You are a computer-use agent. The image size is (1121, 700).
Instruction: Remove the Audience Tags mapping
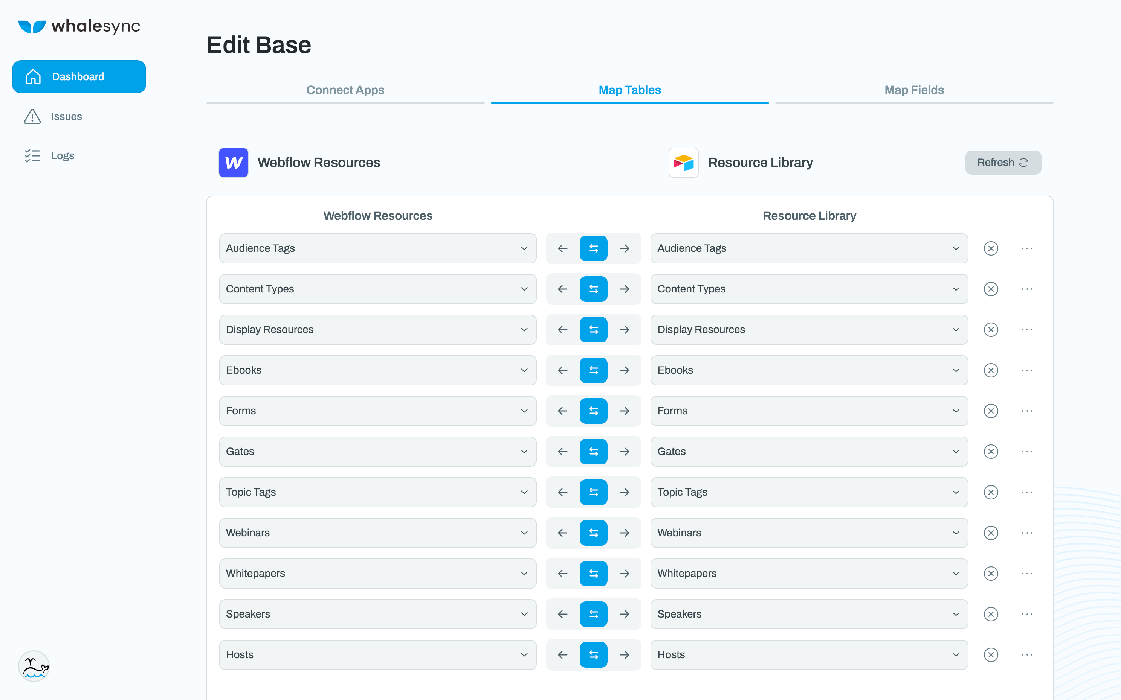click(991, 249)
